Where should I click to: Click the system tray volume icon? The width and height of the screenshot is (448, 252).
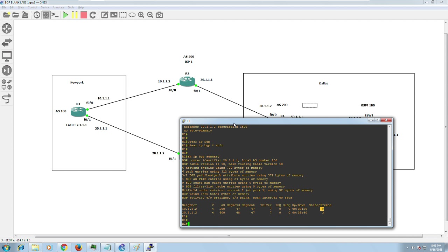(x=413, y=248)
